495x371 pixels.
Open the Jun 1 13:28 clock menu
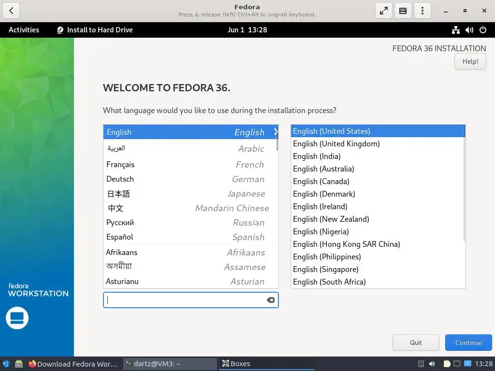coord(247,30)
